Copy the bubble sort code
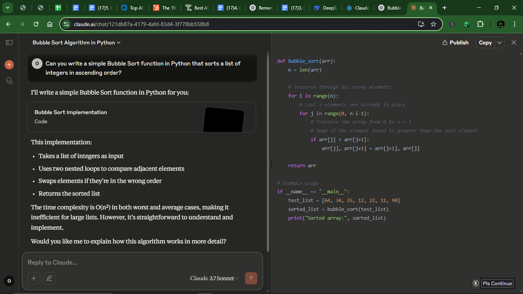The width and height of the screenshot is (523, 294). 485,42
